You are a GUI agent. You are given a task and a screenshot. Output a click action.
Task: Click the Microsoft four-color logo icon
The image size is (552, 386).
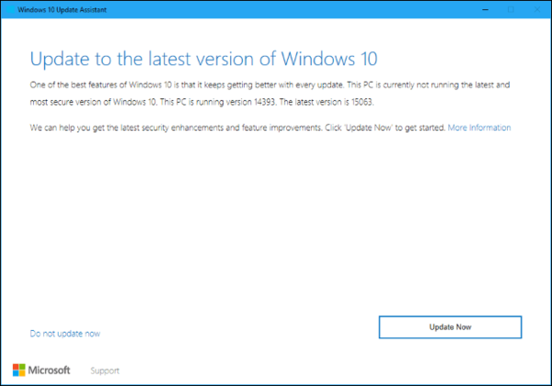20,369
